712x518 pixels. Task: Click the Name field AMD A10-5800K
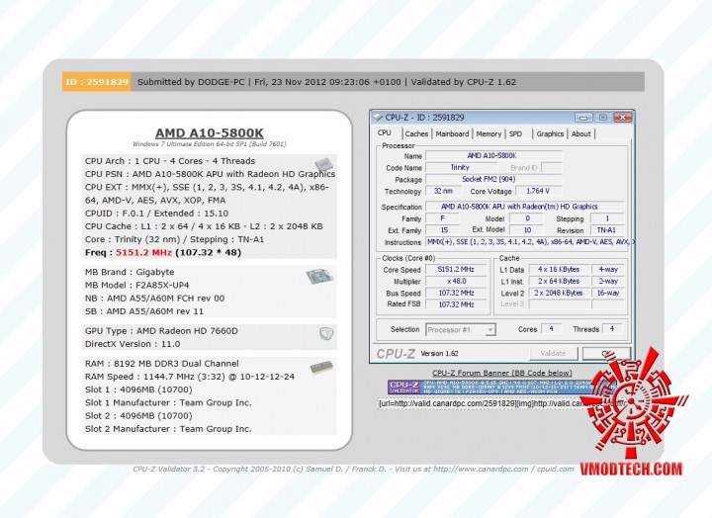point(493,156)
